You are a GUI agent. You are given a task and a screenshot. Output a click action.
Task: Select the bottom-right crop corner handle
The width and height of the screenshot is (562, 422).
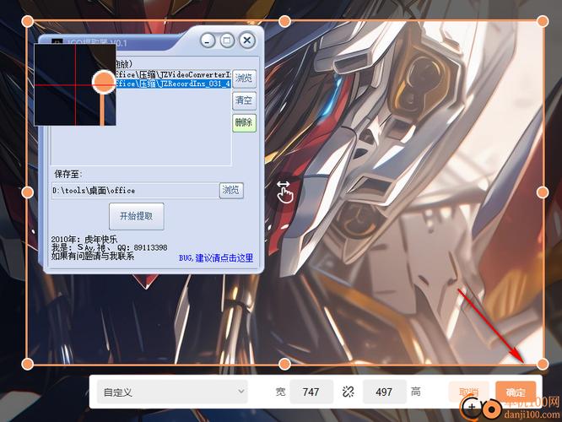[x=543, y=365]
